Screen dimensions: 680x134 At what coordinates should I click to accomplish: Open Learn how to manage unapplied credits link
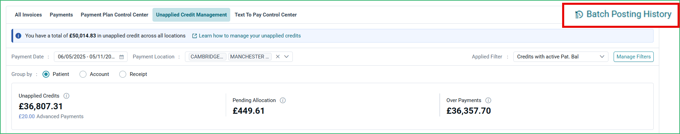(250, 36)
